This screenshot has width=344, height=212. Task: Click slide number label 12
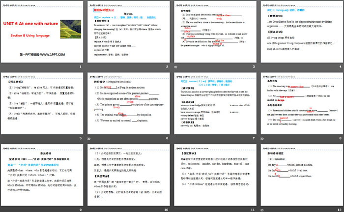[340, 210]
